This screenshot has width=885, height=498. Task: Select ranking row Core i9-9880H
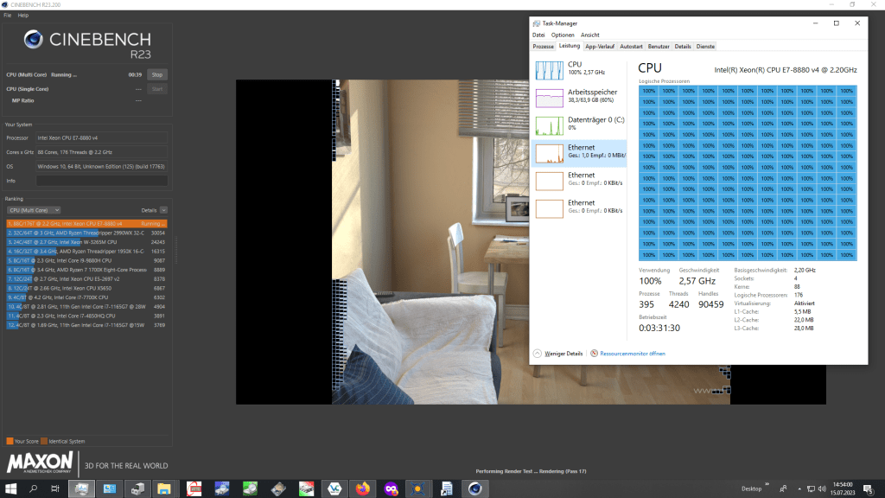86,261
